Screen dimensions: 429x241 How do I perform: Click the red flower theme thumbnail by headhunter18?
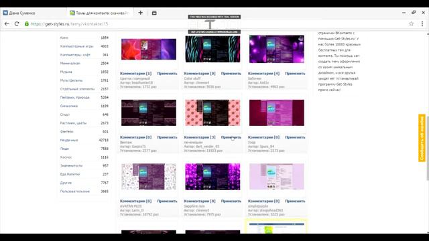point(149,49)
